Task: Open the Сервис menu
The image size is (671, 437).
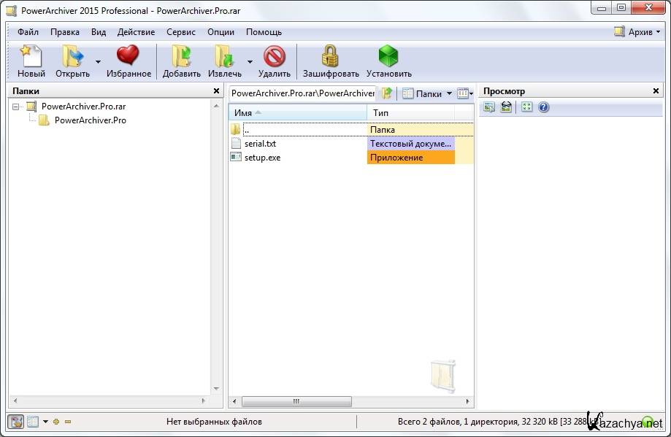Action: (180, 32)
